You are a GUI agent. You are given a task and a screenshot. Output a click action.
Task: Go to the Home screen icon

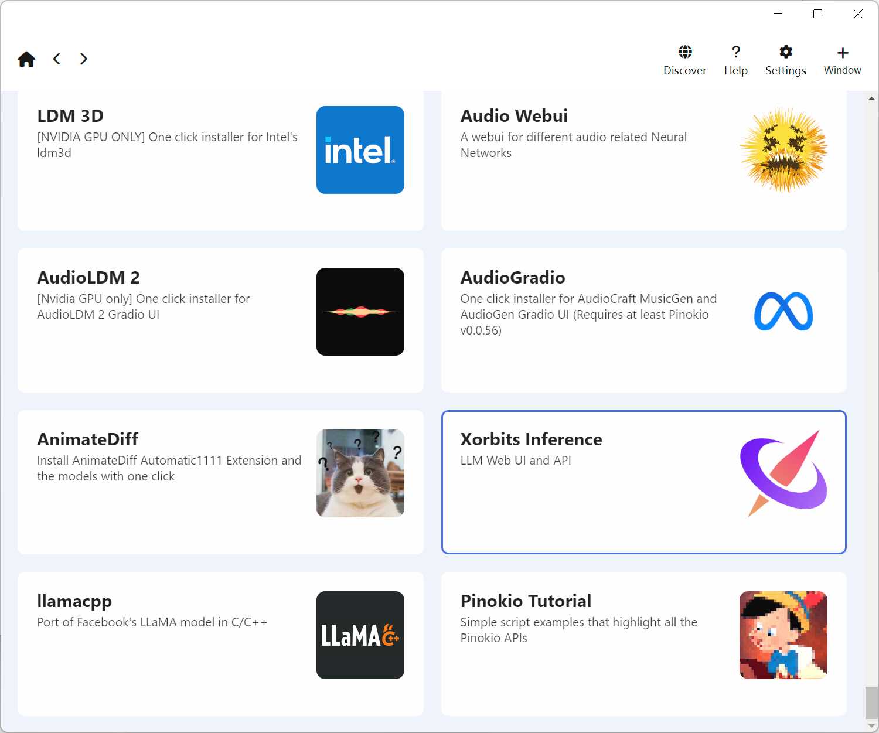pos(26,59)
